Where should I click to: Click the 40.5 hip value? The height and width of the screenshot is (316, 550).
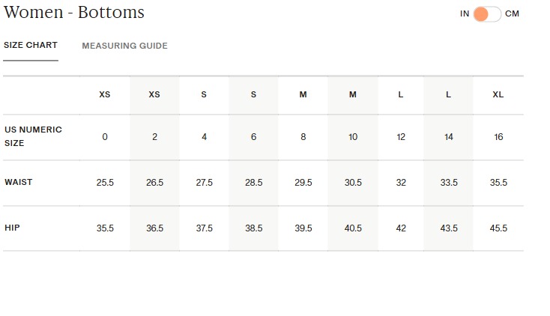point(353,228)
